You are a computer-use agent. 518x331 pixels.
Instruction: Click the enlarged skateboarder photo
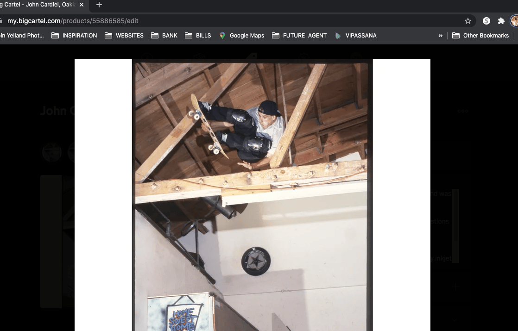click(x=252, y=194)
